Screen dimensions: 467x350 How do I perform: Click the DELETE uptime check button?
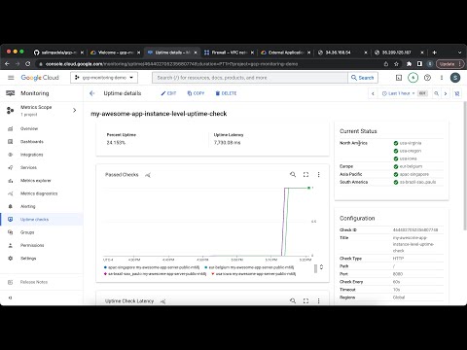(226, 93)
